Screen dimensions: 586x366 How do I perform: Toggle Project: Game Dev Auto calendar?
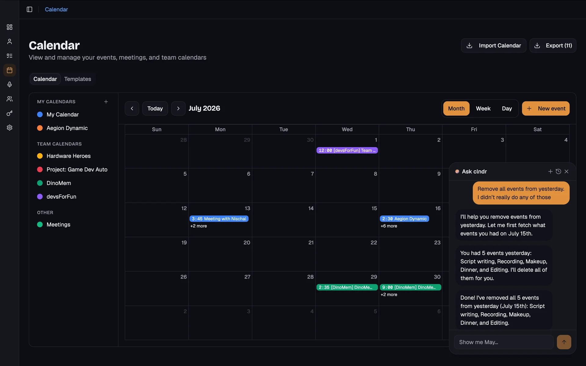pos(72,169)
